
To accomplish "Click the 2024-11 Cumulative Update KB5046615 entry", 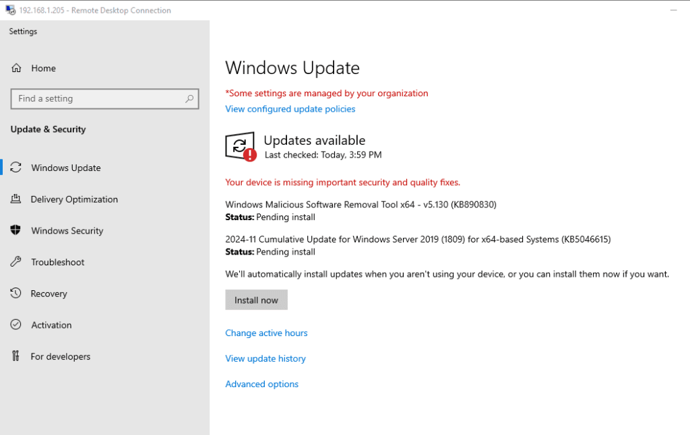I will coord(418,239).
